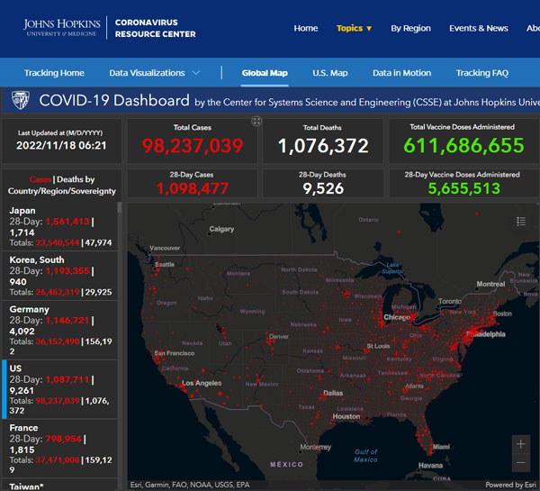Click the Denver label on the map
This screenshot has width=540, height=491.
coord(279,336)
